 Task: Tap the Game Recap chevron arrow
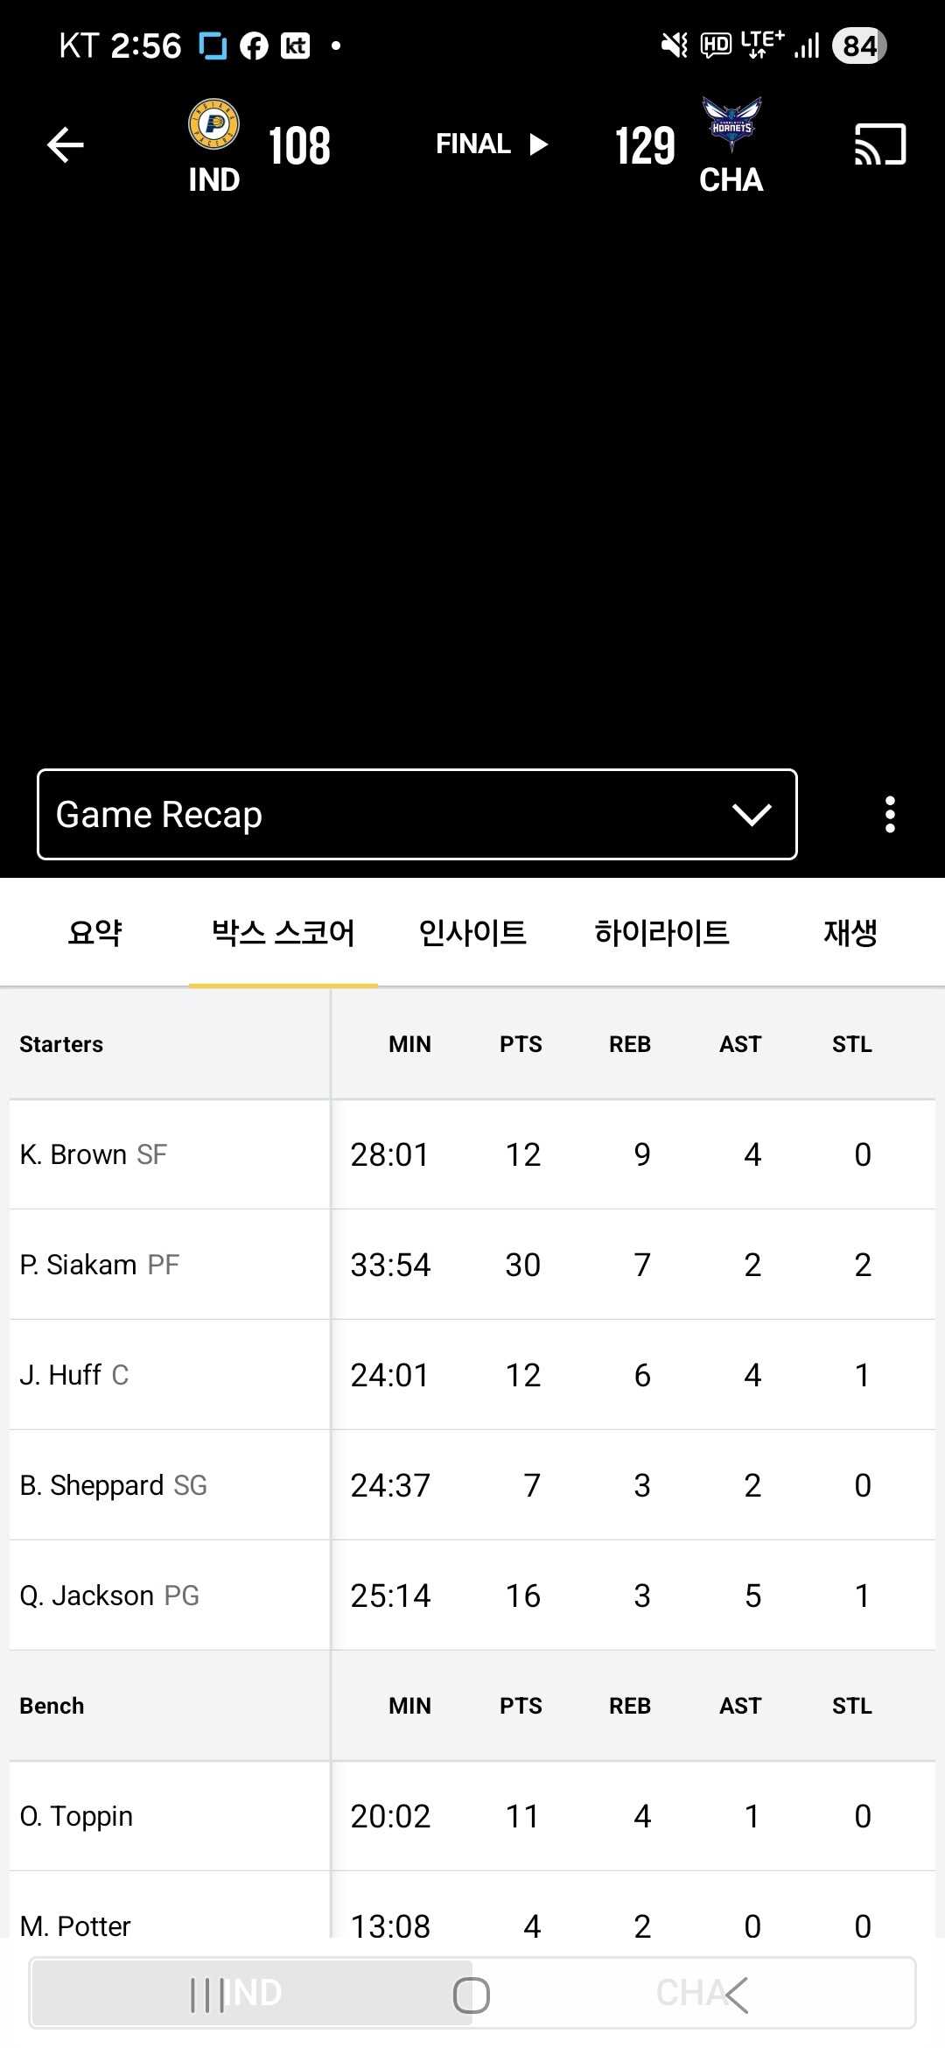point(752,815)
